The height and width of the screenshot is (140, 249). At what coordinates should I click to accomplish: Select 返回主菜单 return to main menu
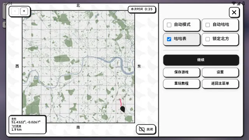pos(220,84)
